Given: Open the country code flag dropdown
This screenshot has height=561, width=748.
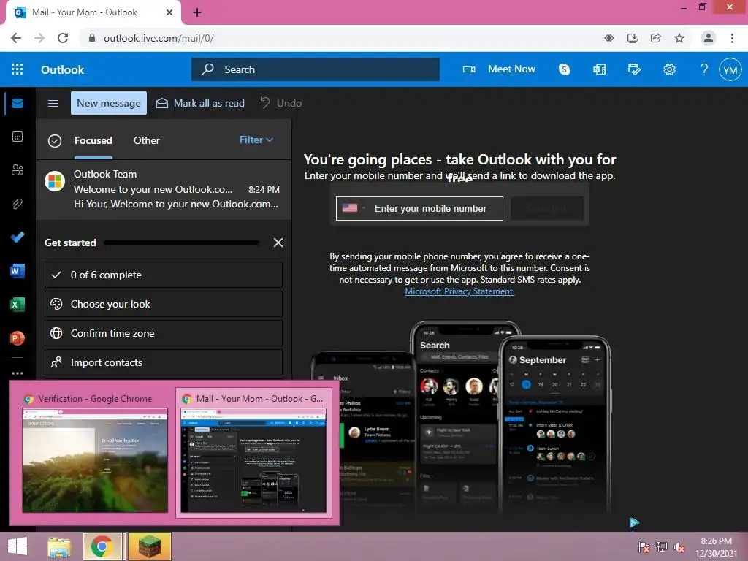Looking at the screenshot, I should tap(354, 208).
